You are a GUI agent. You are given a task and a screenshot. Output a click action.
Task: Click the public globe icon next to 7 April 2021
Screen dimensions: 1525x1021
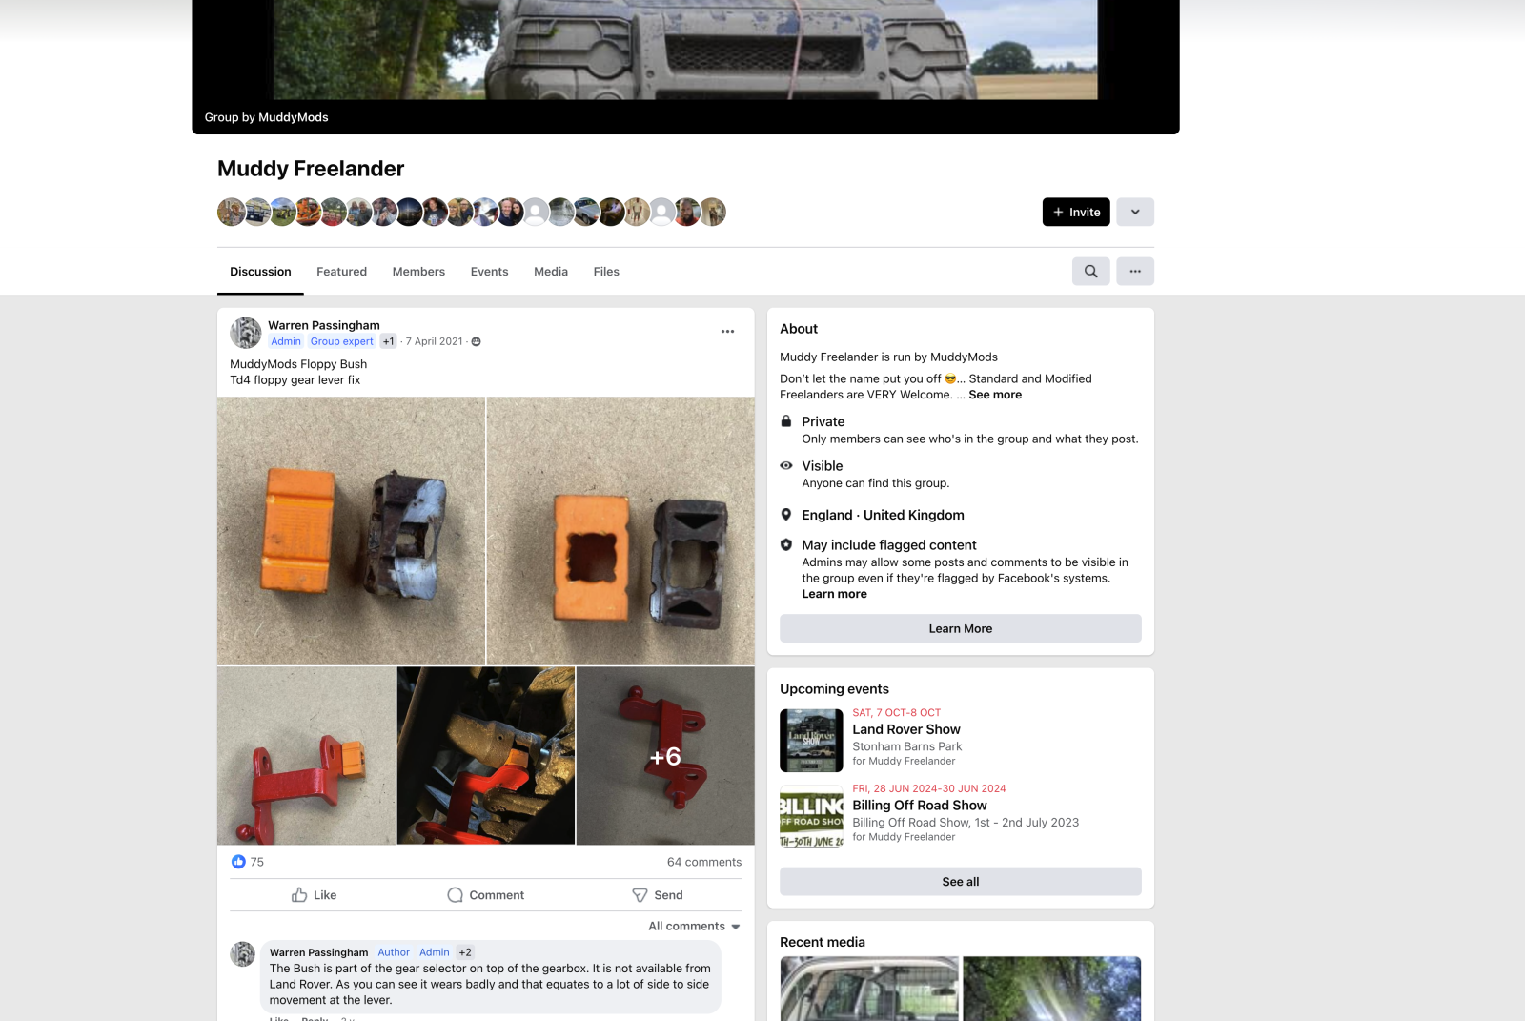coord(477,341)
